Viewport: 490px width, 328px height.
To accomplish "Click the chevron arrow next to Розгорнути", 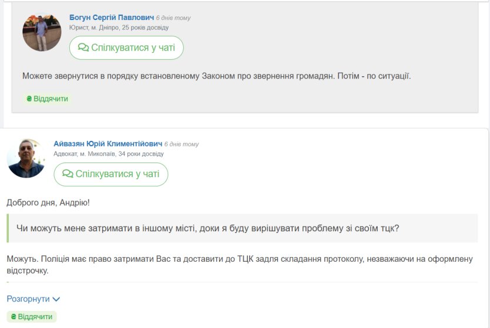I will pos(56,299).
